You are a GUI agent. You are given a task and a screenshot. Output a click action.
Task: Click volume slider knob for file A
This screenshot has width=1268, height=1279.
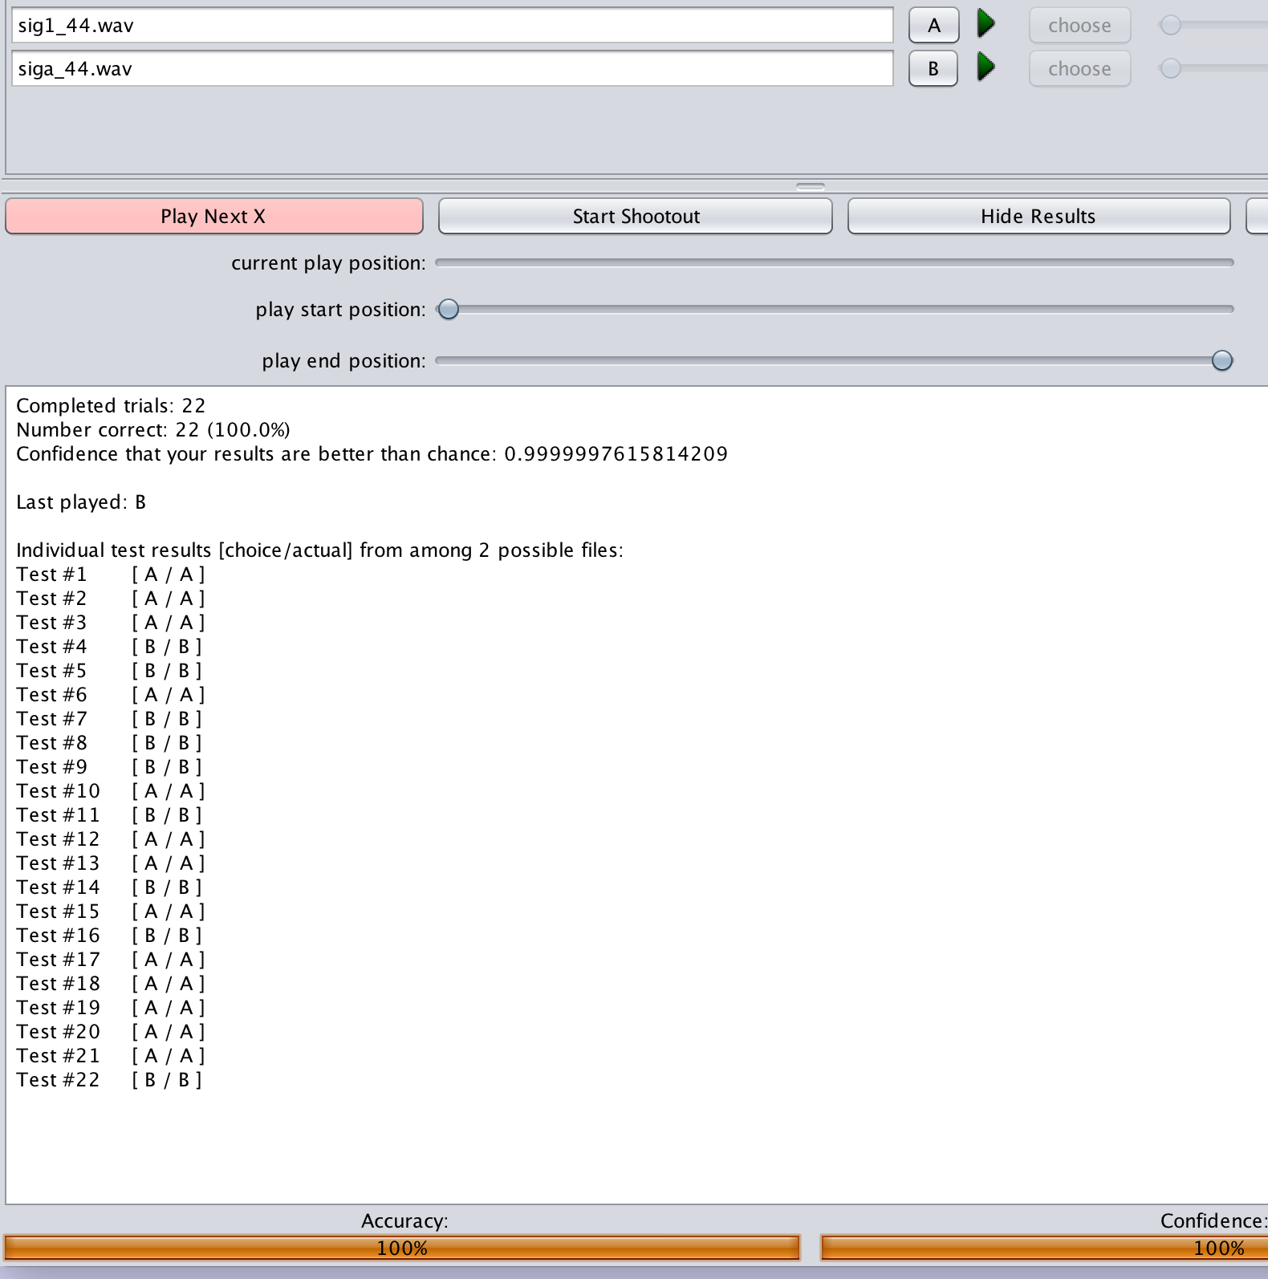click(x=1171, y=25)
